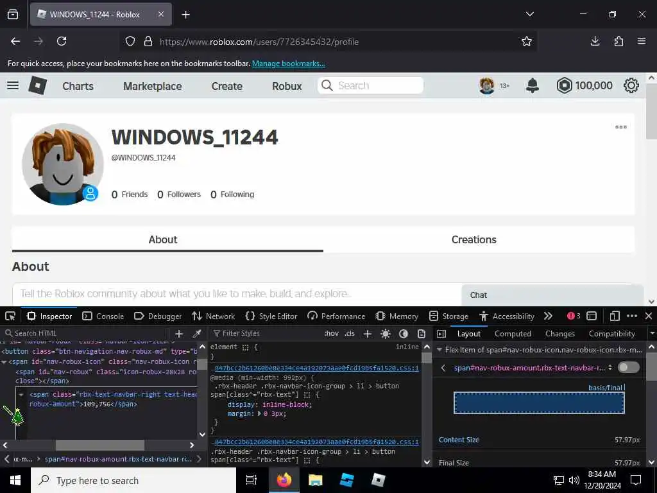Viewport: 657px width, 493px height.
Task: Open the Robux nav link
Action: pos(287,86)
